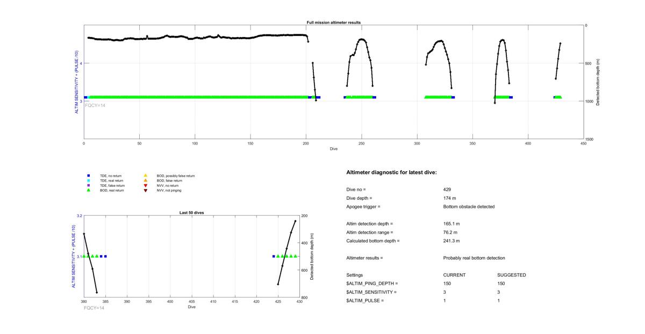Image resolution: width=645 pixels, height=334 pixels.
Task: Click the 'SUGGESTED' column heading
Action: coord(512,275)
